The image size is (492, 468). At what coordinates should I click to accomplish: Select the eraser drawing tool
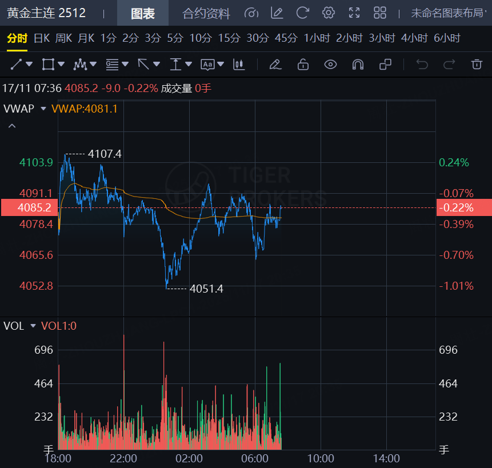(x=275, y=65)
